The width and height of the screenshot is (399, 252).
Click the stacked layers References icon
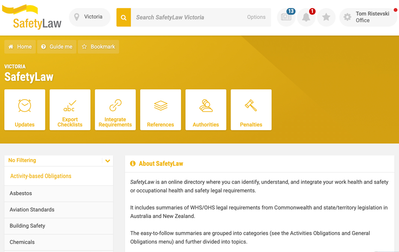point(161,105)
